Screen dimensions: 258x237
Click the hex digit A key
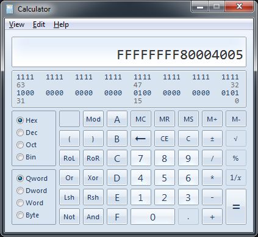click(117, 119)
